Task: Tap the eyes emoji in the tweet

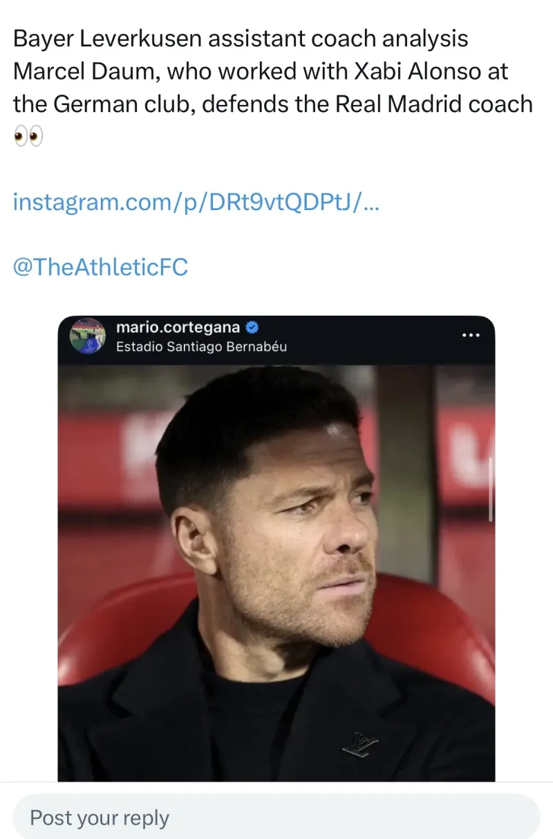Action: coord(28,137)
